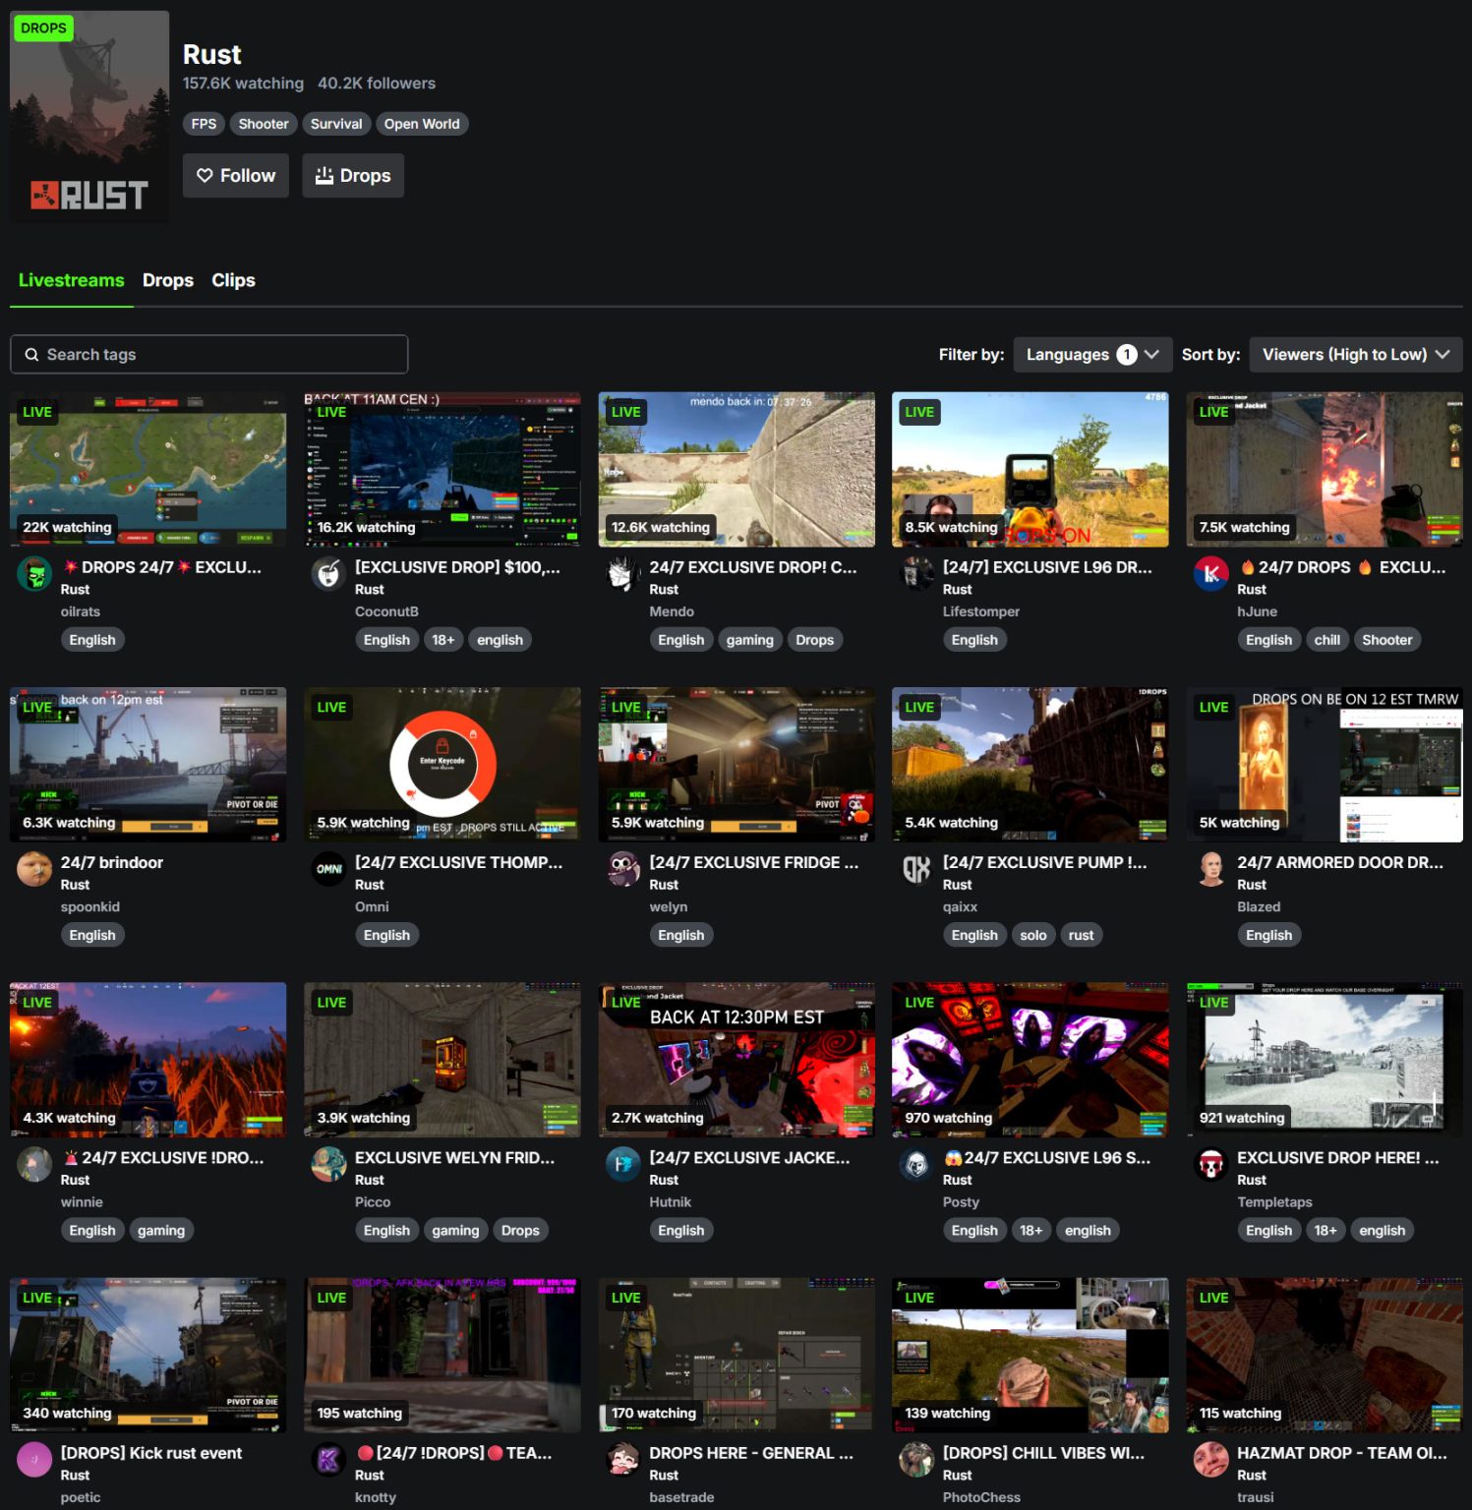
Task: Open the Viewers (High to Low) sort dropdown
Action: (1355, 354)
